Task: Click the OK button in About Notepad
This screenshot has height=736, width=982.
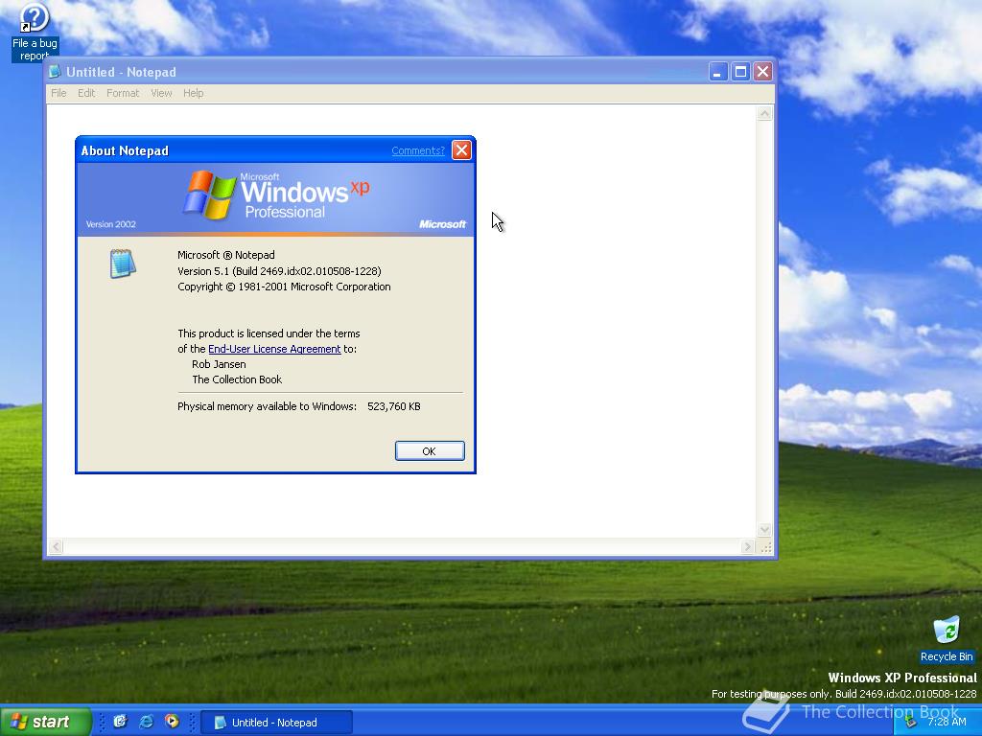Action: pyautogui.click(x=430, y=451)
